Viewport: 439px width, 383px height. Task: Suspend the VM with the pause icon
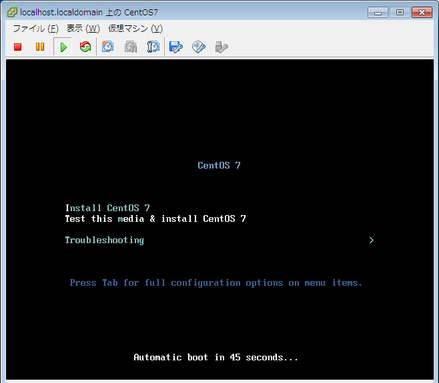pos(40,47)
